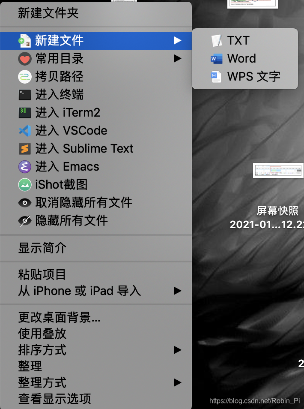
Task: Select the 屏幕快照 desktop screenshot thumbnail
Action: point(278,170)
